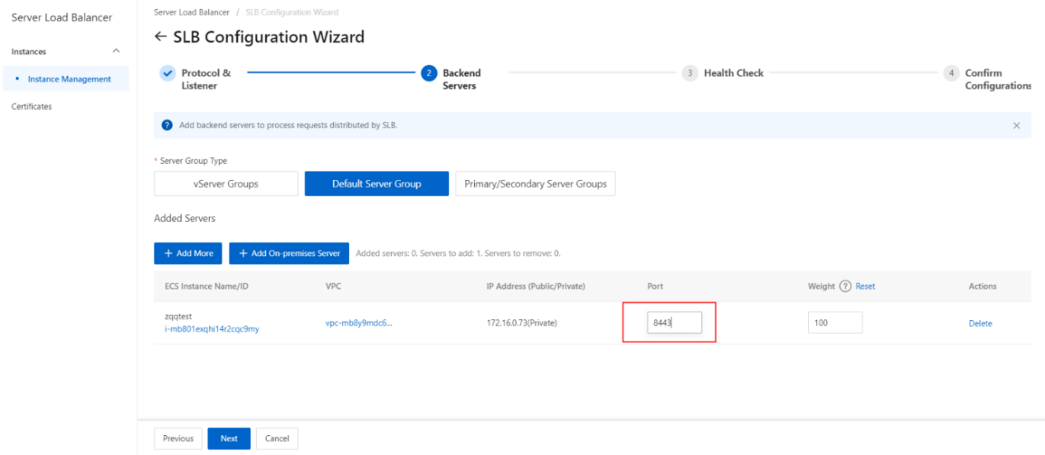Viewport: 1045px width, 455px height.
Task: Click the IP address 172.16.0.73(Private)
Action: [x=522, y=323]
